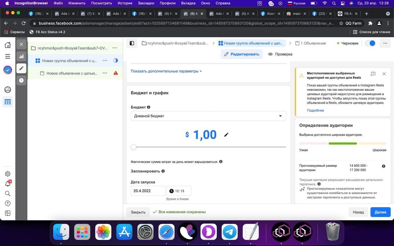The image size is (394, 246).
Task: Click info icon next to Бюджет
Action: point(149,107)
